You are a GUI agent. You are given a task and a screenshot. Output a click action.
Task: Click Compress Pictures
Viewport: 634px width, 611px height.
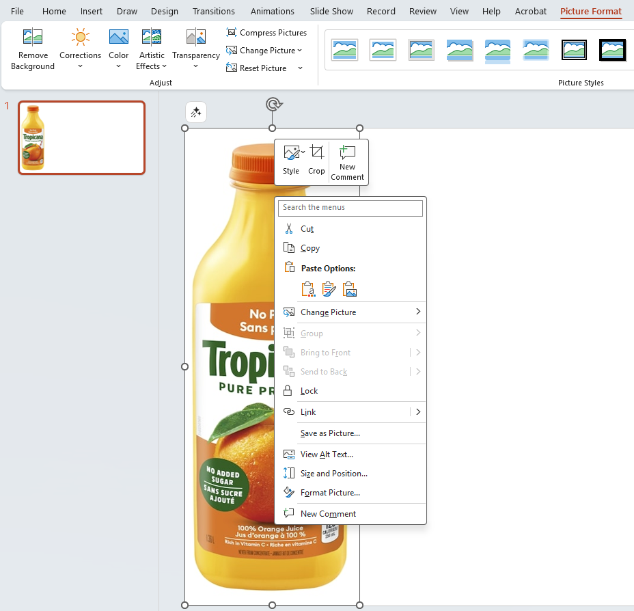(x=266, y=32)
